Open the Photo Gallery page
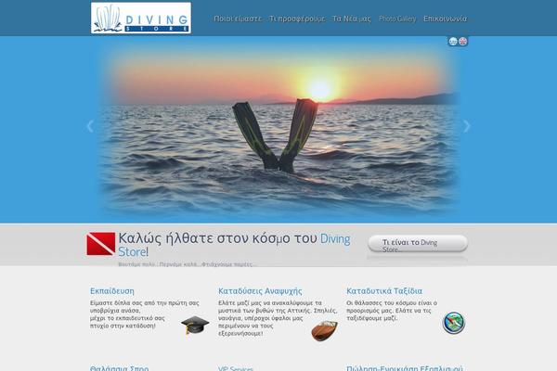This screenshot has width=557, height=371. (397, 19)
